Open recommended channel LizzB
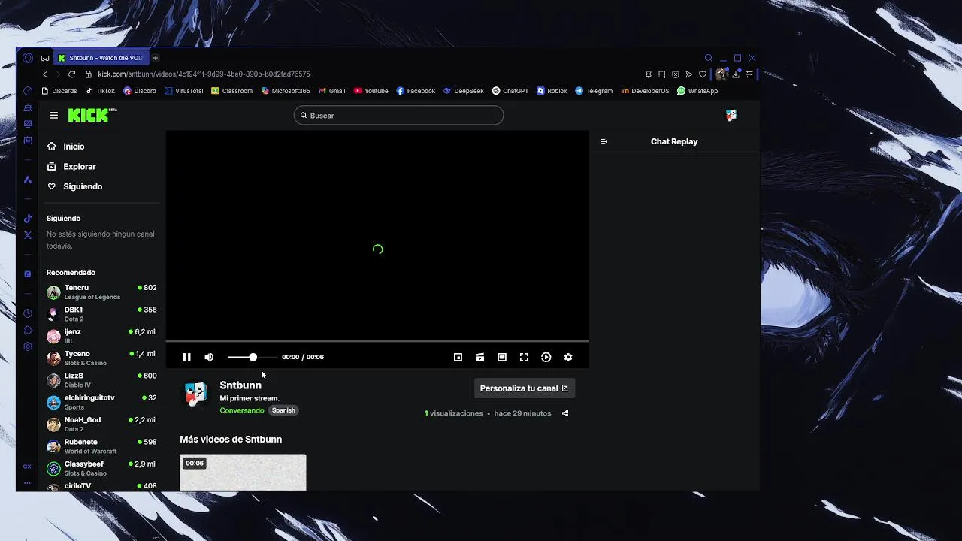The width and height of the screenshot is (962, 541). point(101,380)
